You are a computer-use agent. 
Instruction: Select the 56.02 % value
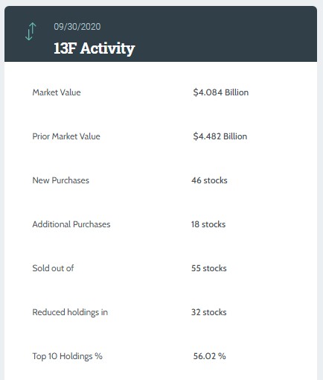[x=210, y=356]
